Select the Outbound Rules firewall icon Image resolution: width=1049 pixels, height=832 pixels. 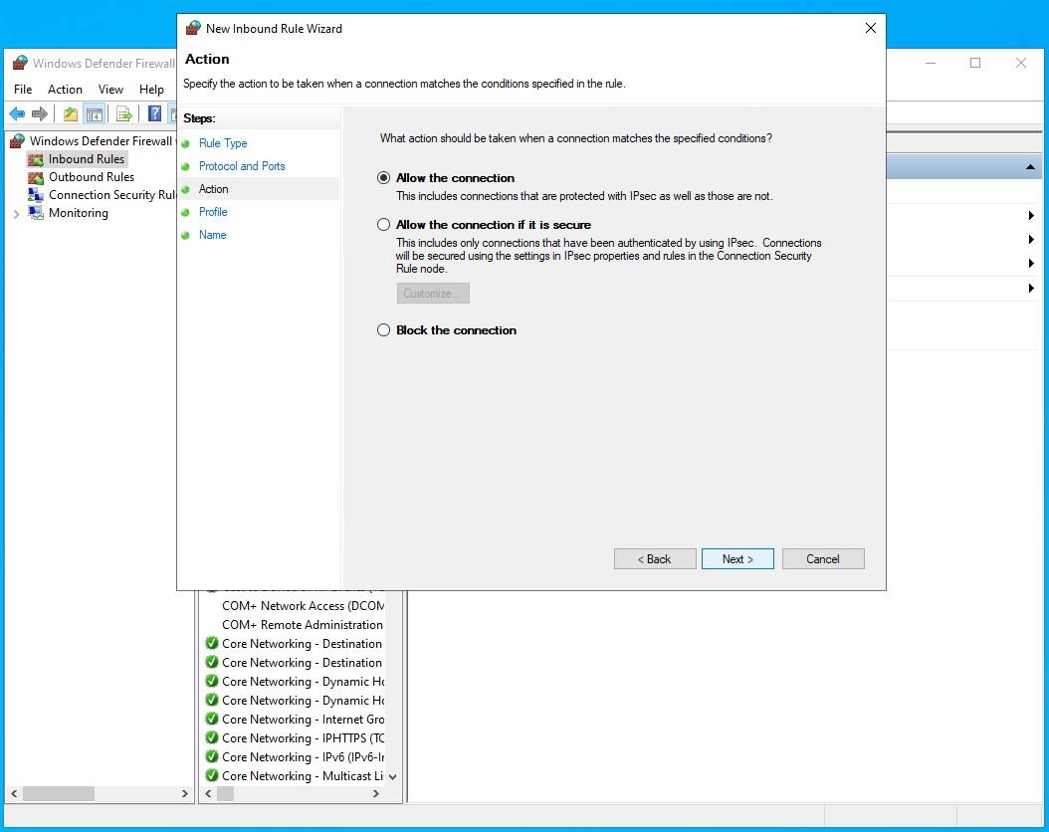coord(36,177)
